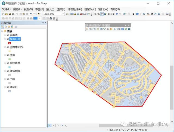174x132 pixels.
Task: Go back to previous extent
Action: coord(117,14)
